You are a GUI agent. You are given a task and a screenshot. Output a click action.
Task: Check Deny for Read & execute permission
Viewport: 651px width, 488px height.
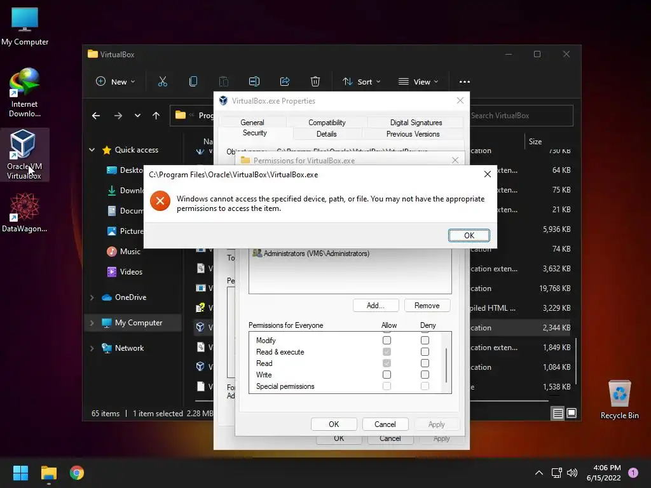pyautogui.click(x=425, y=352)
